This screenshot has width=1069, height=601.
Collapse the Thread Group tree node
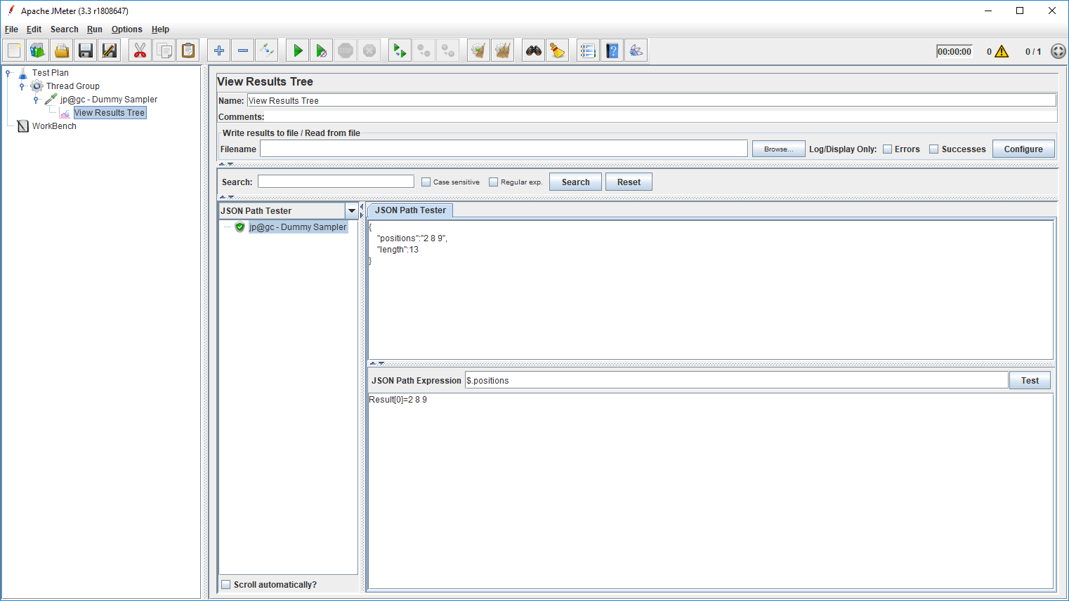23,86
